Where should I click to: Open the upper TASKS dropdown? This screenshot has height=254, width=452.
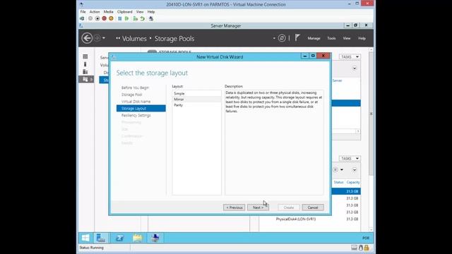coord(350,56)
